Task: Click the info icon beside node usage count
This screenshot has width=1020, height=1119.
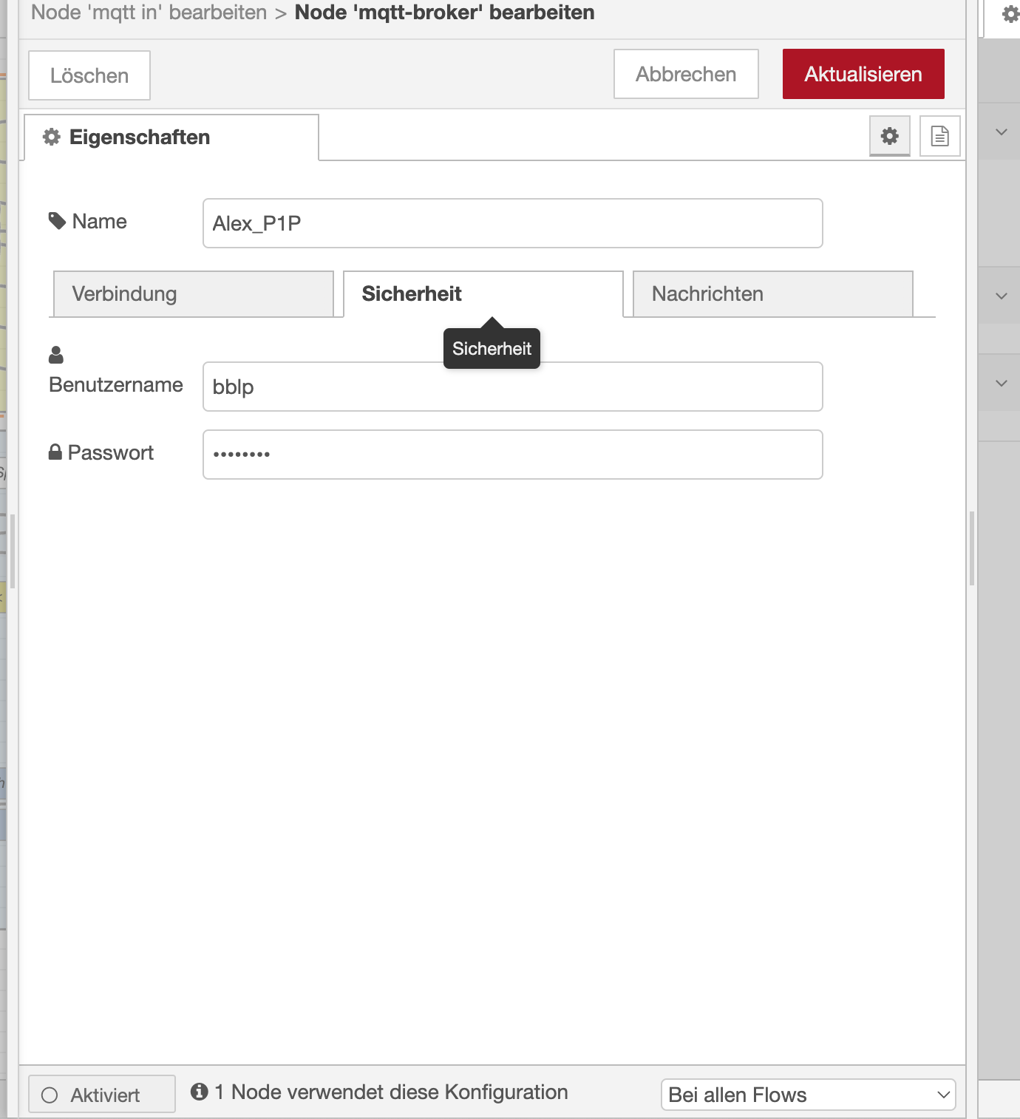Action: 199,1092
